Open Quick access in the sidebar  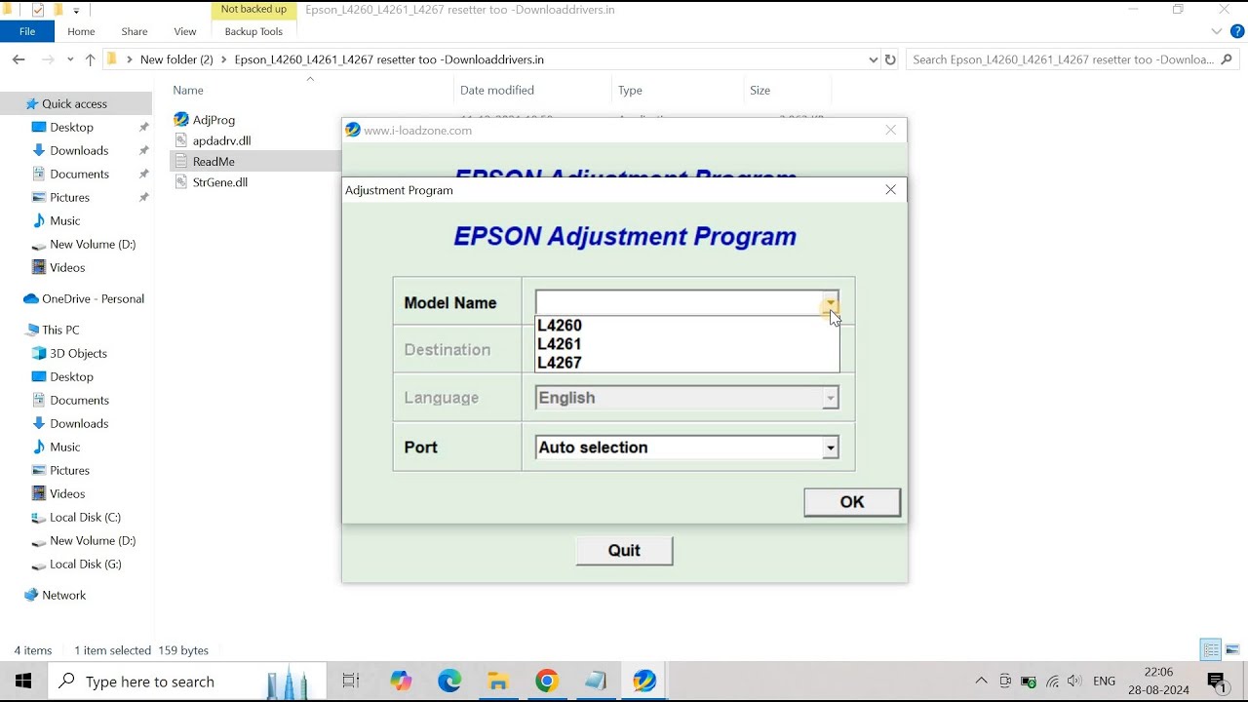pos(74,103)
